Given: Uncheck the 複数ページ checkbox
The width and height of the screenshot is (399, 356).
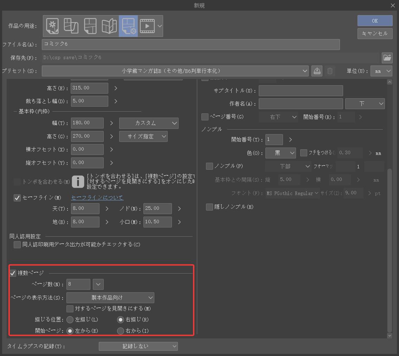Looking at the screenshot, I should coord(13,273).
